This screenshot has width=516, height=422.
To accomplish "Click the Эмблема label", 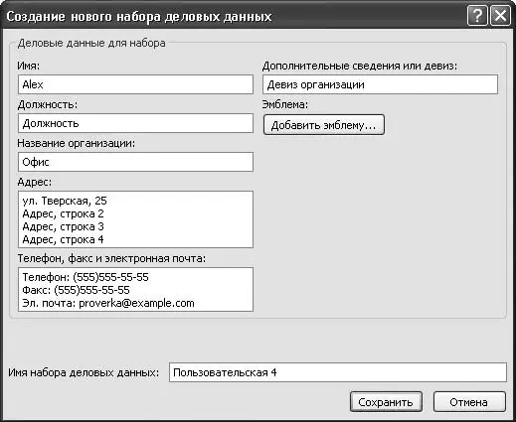I will (285, 104).
